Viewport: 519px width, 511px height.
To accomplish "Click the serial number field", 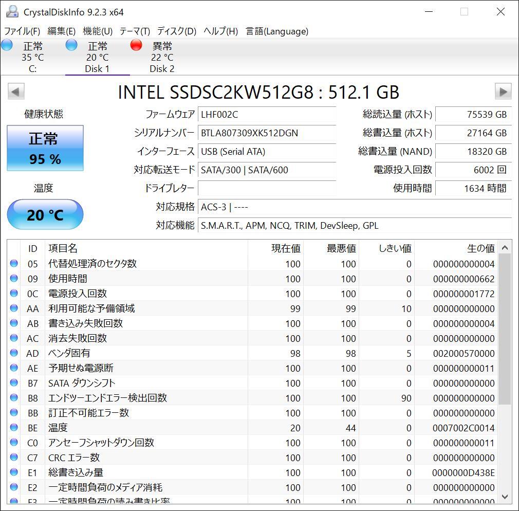I will [x=267, y=133].
